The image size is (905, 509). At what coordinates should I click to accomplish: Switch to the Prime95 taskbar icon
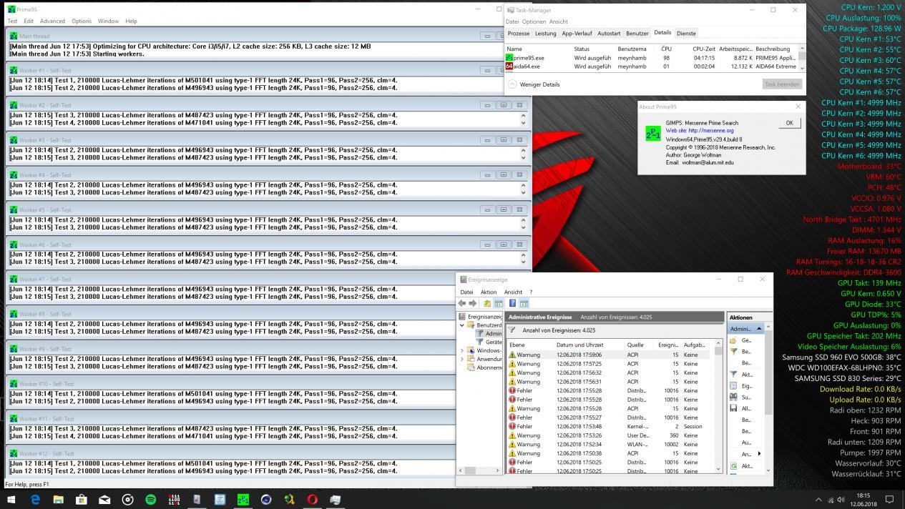point(243,500)
